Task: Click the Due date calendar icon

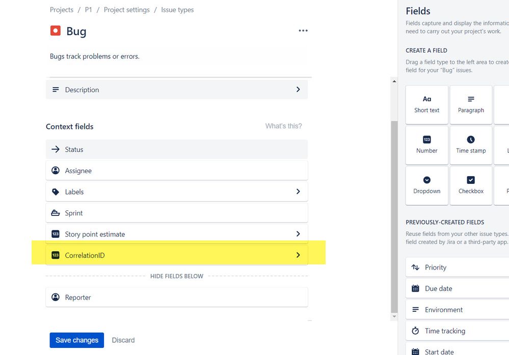Action: tap(415, 288)
